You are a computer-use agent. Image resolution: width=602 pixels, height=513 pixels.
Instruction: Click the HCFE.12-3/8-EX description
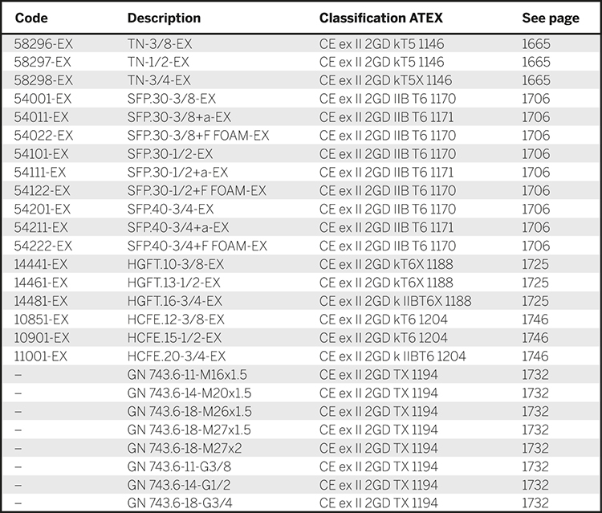point(176,319)
